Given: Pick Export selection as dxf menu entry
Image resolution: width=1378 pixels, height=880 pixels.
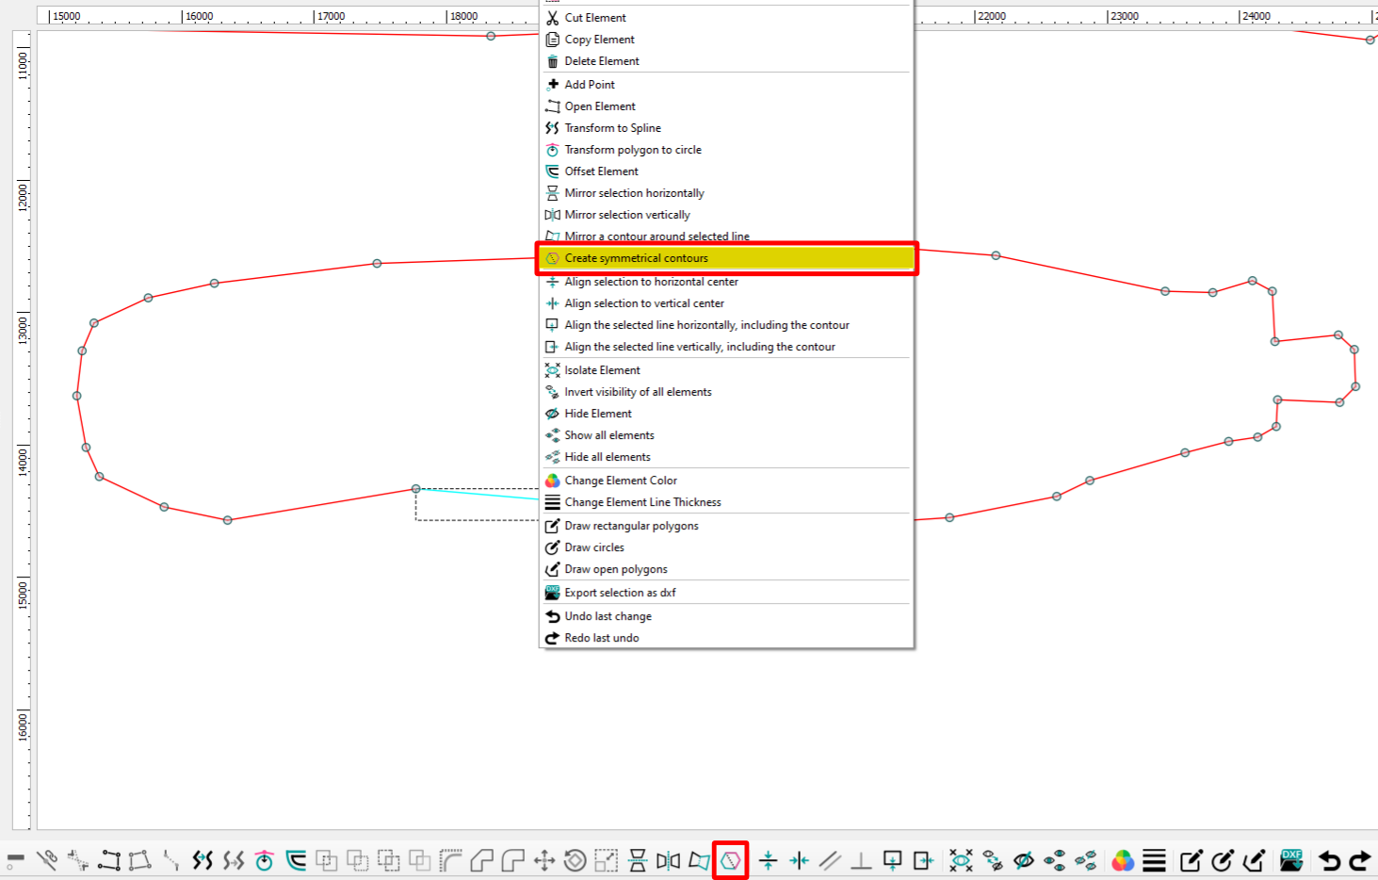Looking at the screenshot, I should pyautogui.click(x=620, y=593).
